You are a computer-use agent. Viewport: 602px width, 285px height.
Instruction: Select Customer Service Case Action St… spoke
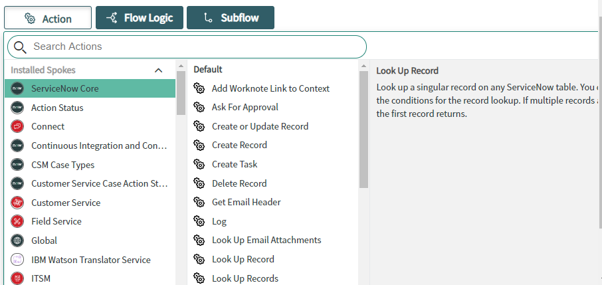tap(90, 183)
